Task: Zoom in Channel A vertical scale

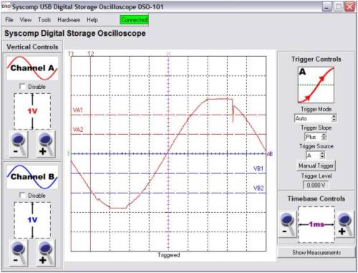Action: click(46, 145)
